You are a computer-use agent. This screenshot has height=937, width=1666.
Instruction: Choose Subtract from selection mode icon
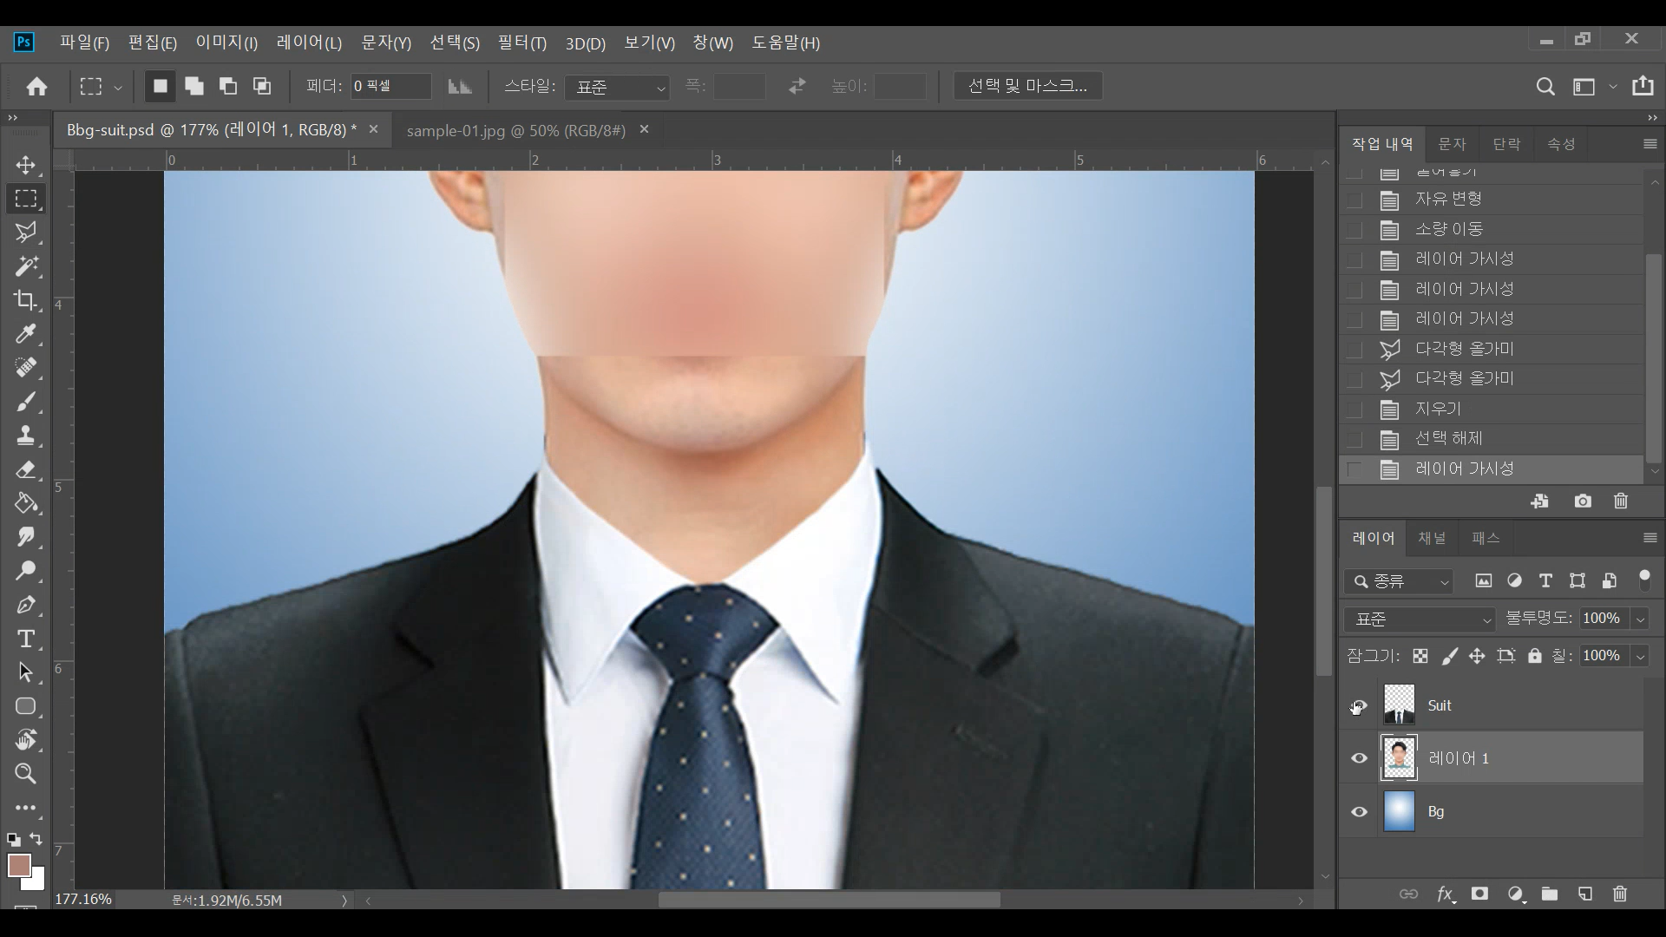click(x=228, y=86)
